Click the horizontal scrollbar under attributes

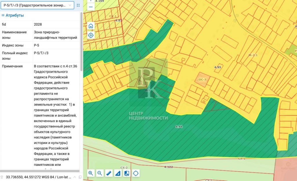[40, 171]
